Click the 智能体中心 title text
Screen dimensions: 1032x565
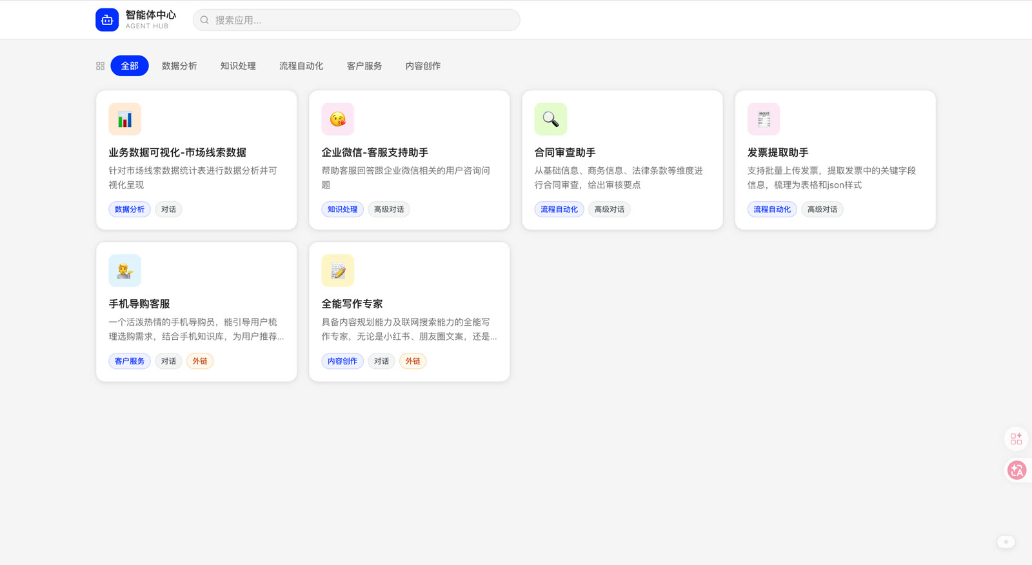tap(151, 15)
